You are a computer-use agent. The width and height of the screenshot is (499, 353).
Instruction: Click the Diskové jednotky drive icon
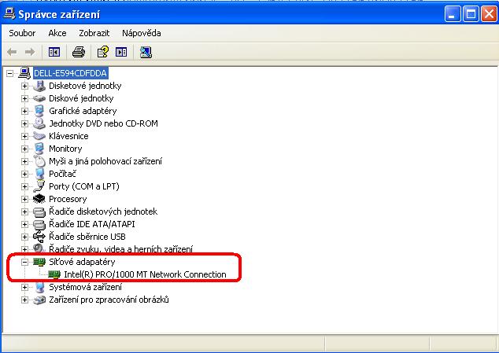point(39,98)
